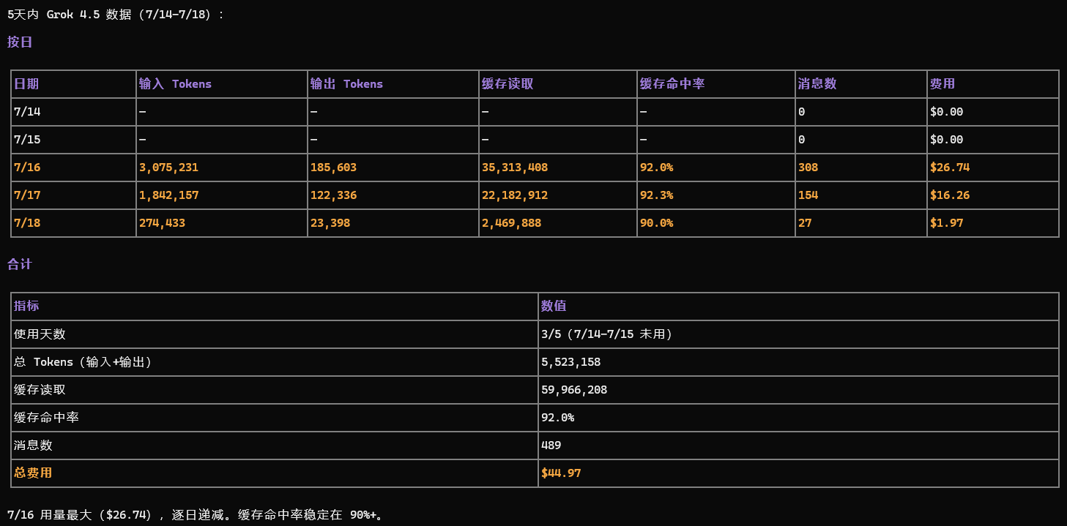This screenshot has width=1067, height=526.
Task: Select the '按日' section heading
Action: tap(20, 42)
